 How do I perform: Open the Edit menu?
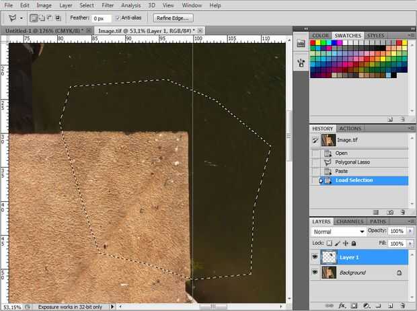25,5
